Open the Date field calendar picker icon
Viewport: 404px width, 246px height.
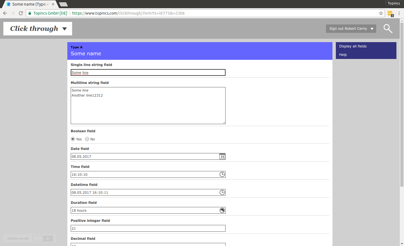(x=222, y=157)
